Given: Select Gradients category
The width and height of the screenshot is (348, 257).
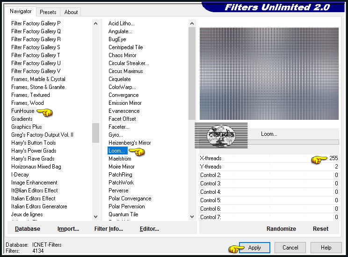Looking at the screenshot, I should (x=22, y=119).
